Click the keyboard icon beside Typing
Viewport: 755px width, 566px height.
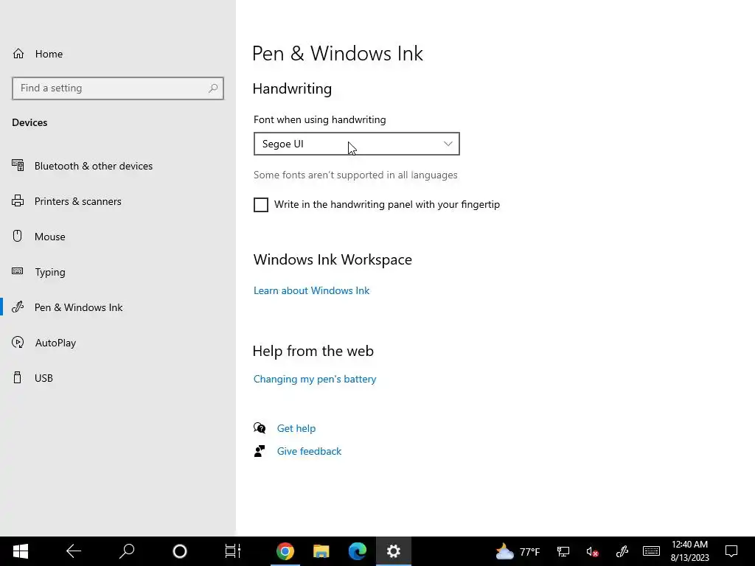pos(18,271)
